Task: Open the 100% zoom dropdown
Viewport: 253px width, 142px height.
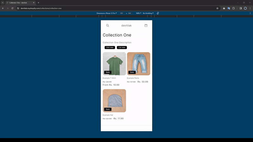Action: [x=138, y=13]
